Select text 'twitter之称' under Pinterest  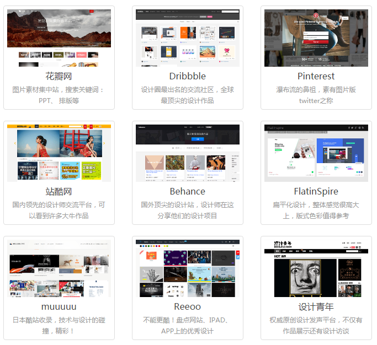coord(316,101)
